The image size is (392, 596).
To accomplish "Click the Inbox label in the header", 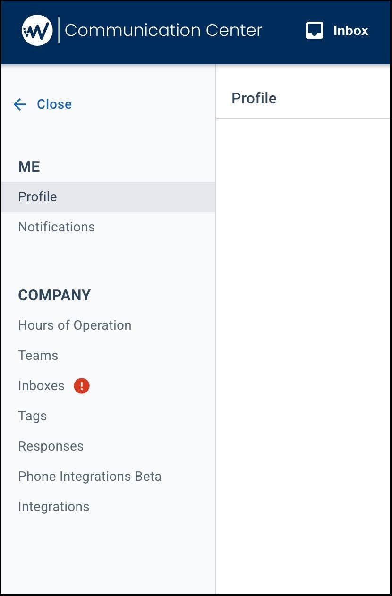I will 350,30.
